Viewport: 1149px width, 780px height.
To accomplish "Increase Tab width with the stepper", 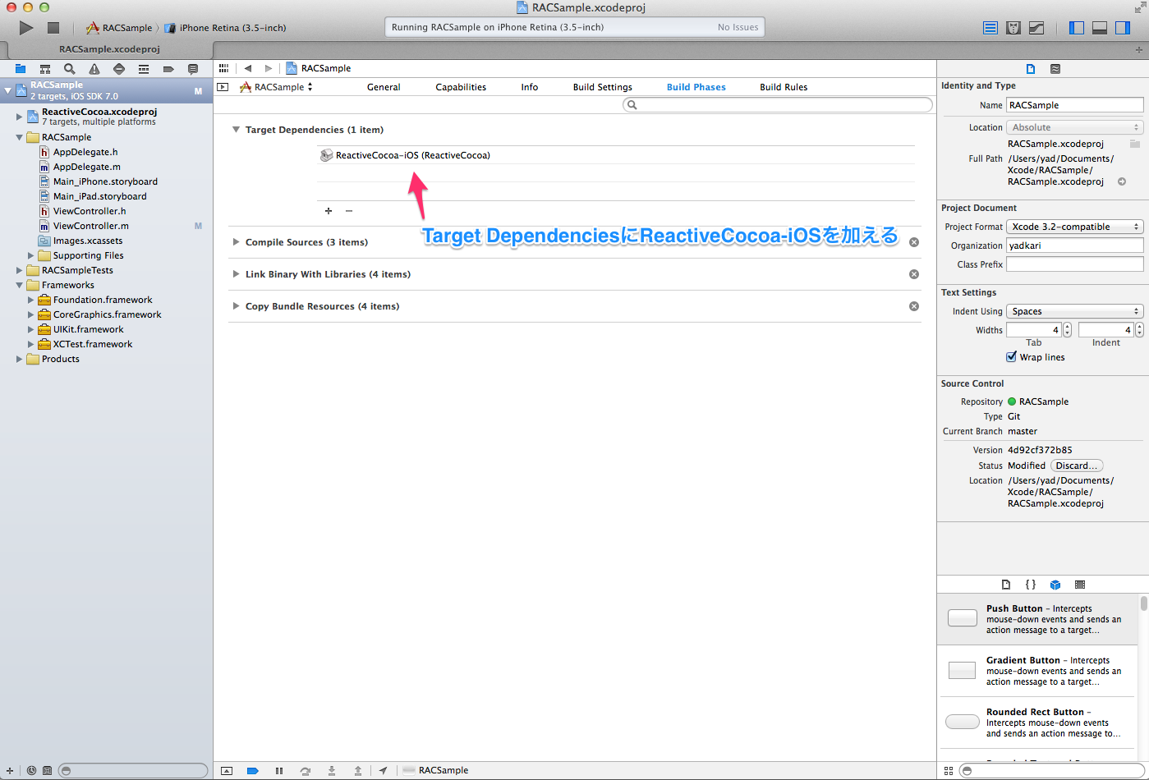I will coord(1066,325).
